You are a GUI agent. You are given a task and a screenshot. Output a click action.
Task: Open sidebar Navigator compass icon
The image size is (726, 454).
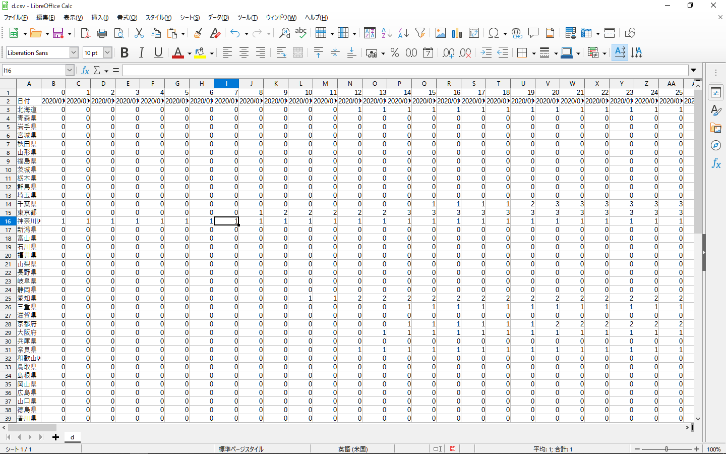pos(716,145)
